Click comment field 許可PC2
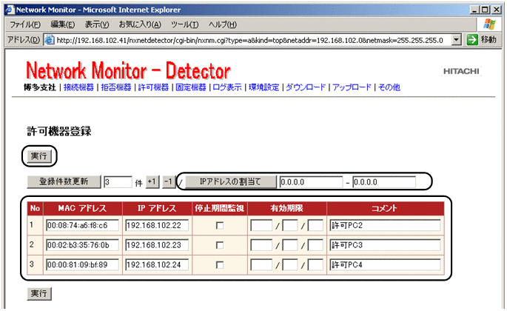The width and height of the screenshot is (507, 311). 385,225
